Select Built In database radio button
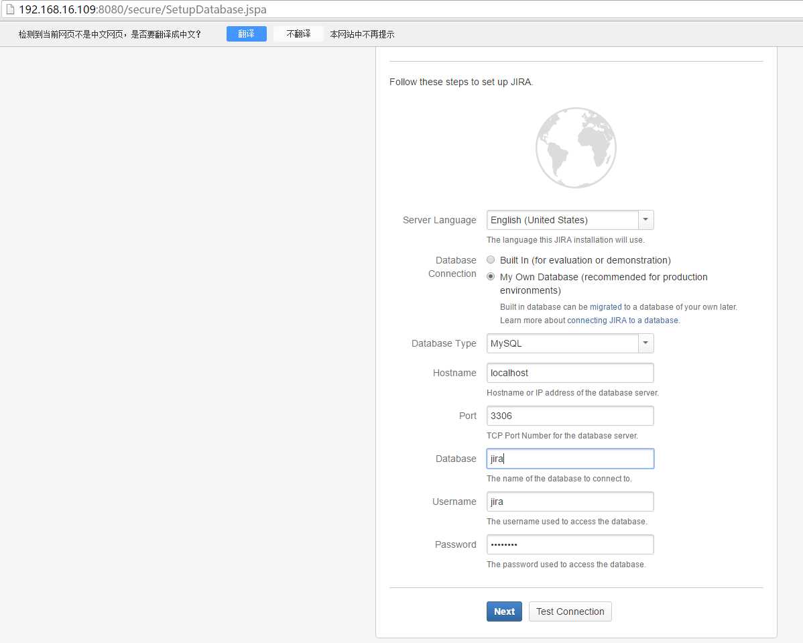 491,259
